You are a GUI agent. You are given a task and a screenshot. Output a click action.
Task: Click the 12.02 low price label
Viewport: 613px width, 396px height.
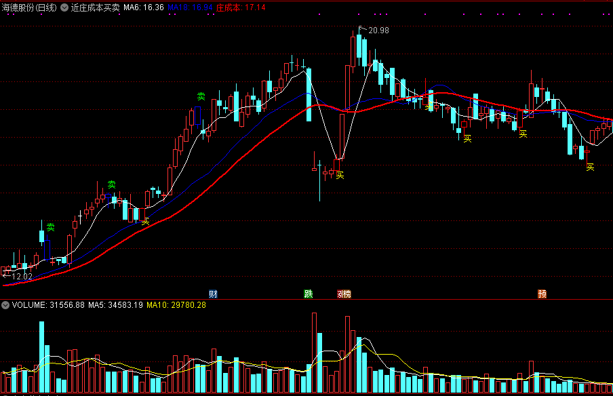[22, 277]
